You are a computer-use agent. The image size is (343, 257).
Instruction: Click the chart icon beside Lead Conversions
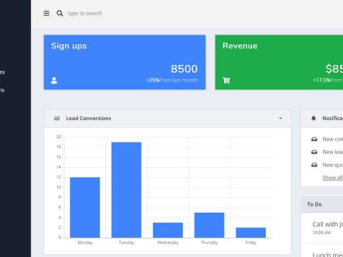[57, 118]
